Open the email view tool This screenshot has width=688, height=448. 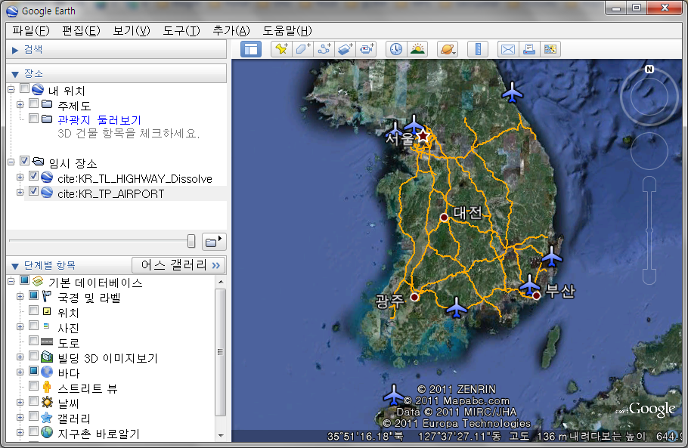(507, 48)
